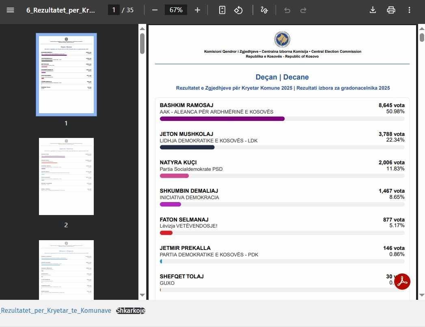The width and height of the screenshot is (425, 327).
Task: Click the redo arrow in toolbar
Action: click(x=303, y=10)
